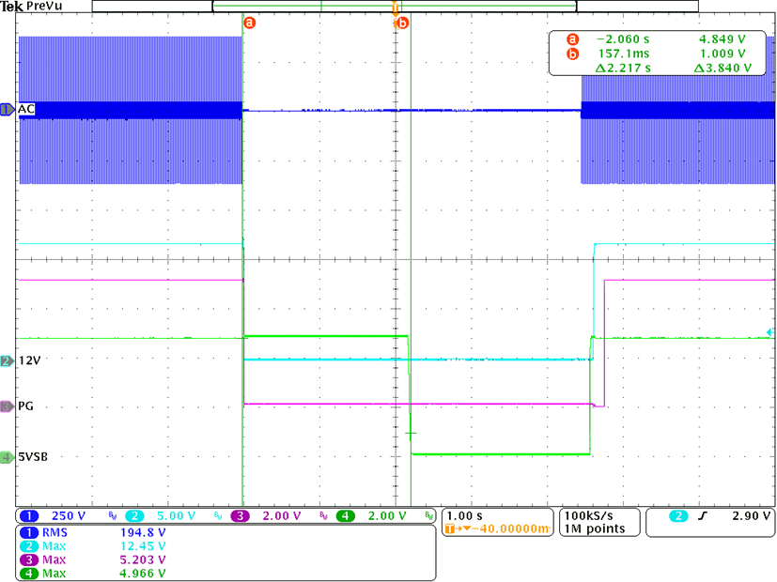This screenshot has height=582, width=777.
Task: Click the 5.203 V Max value
Action: pyautogui.click(x=143, y=559)
